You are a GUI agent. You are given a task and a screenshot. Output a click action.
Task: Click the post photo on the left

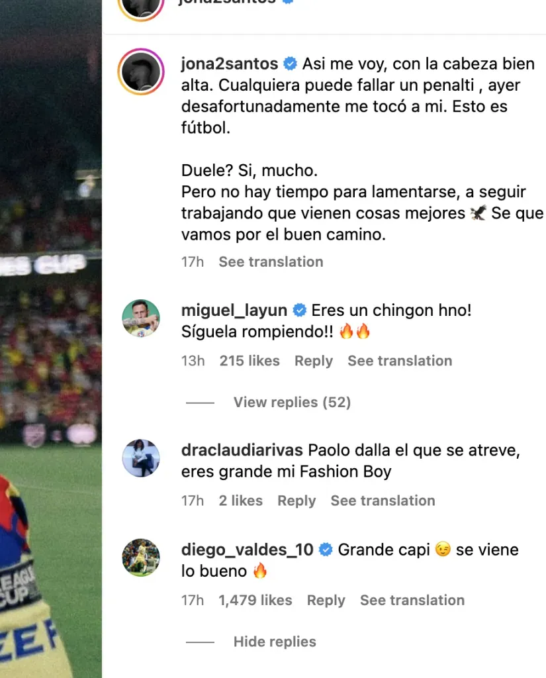51,339
